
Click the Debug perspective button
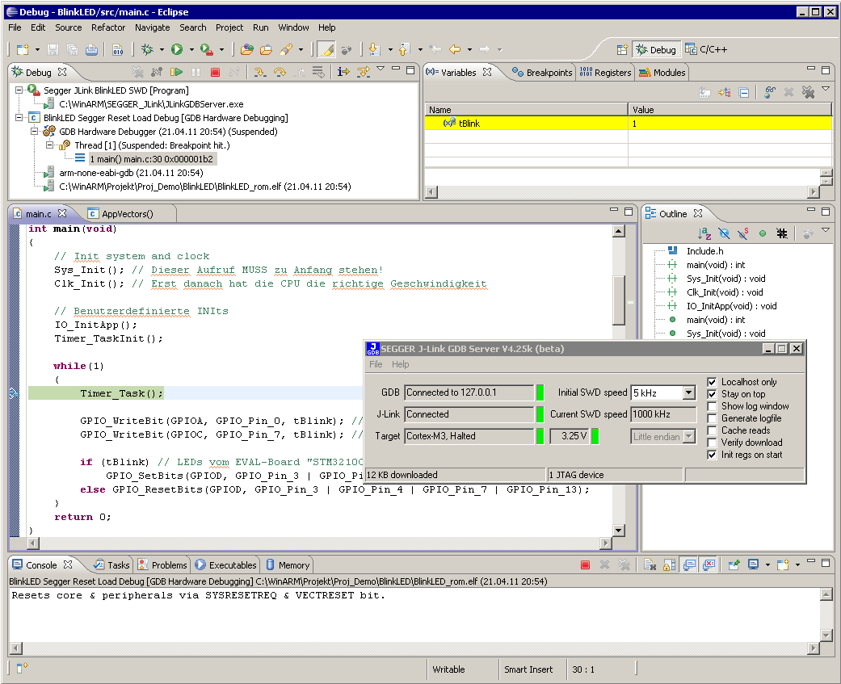(x=656, y=50)
